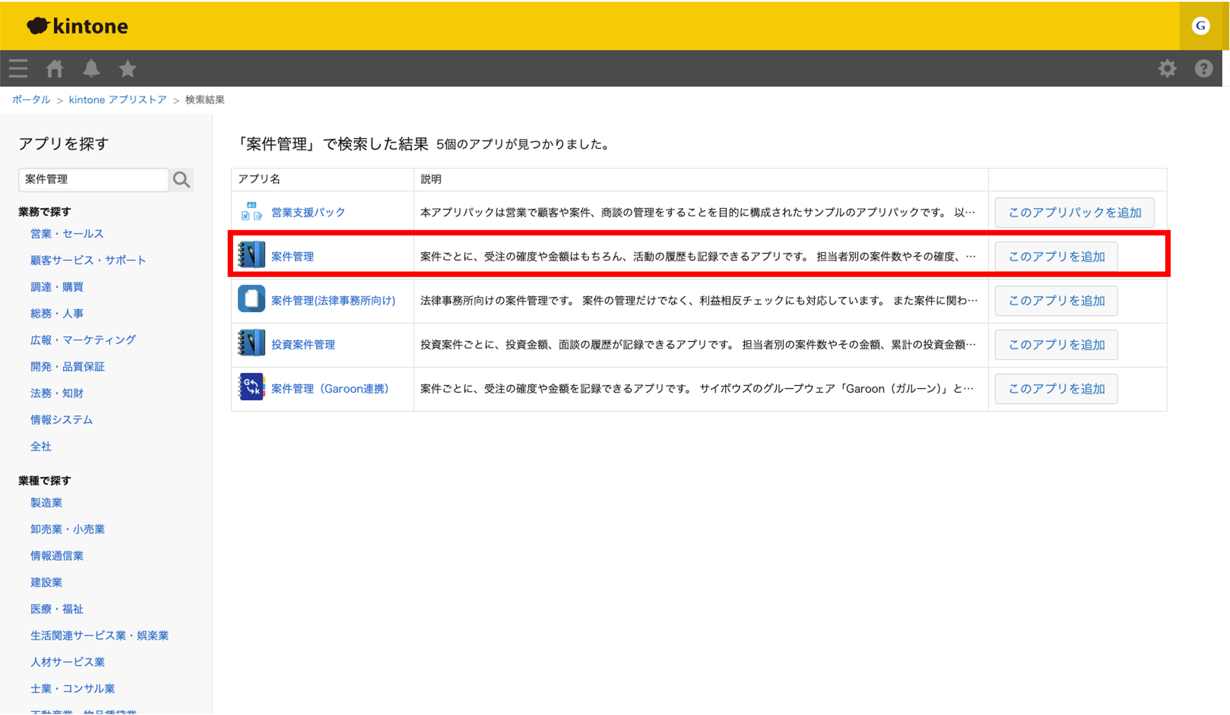This screenshot has height=715, width=1230.
Task: Click the 営業支援パック app pack icon
Action: [251, 212]
